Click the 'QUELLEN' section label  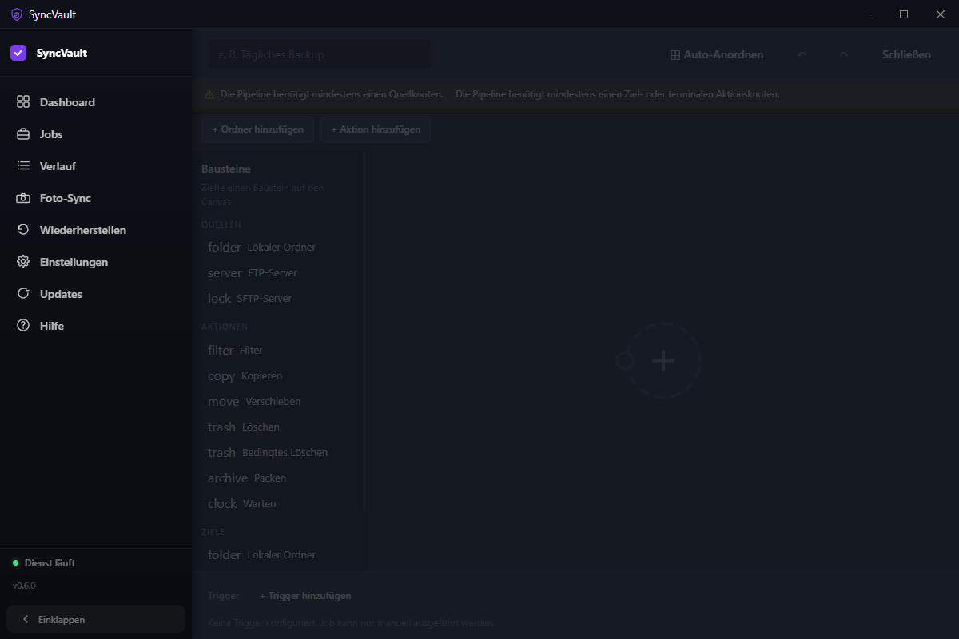click(x=221, y=225)
